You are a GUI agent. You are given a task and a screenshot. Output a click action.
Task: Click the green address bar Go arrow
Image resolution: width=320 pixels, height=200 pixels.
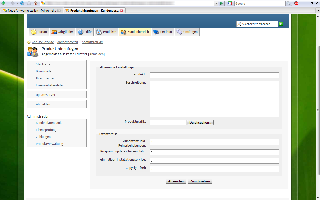(221, 3)
